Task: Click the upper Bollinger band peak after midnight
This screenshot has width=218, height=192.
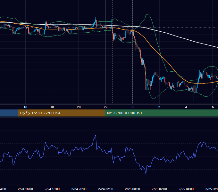Action: (x=147, y=14)
